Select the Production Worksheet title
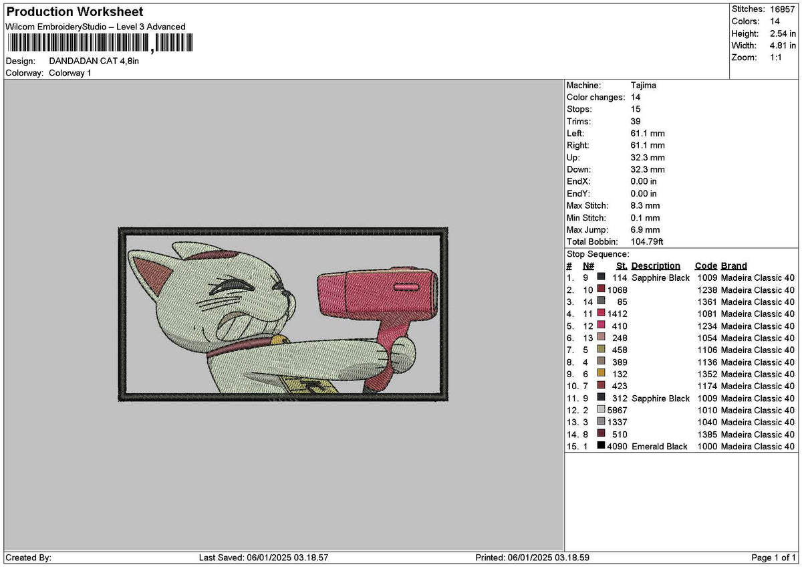Screen dimensions: 802x567 [x=74, y=12]
